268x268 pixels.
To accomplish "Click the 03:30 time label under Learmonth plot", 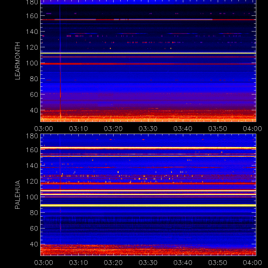I will click(x=148, y=129).
